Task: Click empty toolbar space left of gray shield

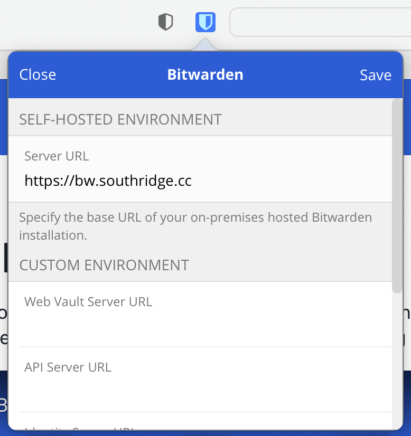Action: tap(79, 22)
